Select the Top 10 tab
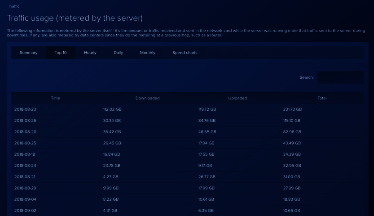This screenshot has height=216, width=374. (61, 53)
